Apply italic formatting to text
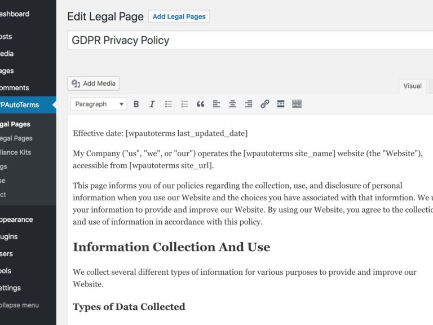Screen dimensions: 433x325 pos(152,104)
